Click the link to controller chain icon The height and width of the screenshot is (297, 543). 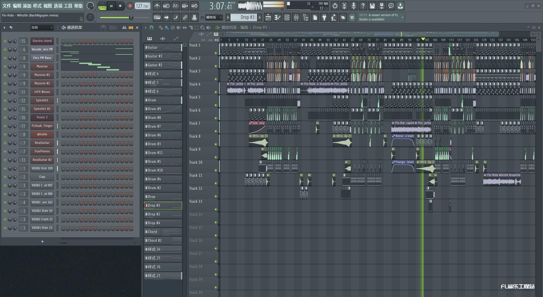coord(185,18)
